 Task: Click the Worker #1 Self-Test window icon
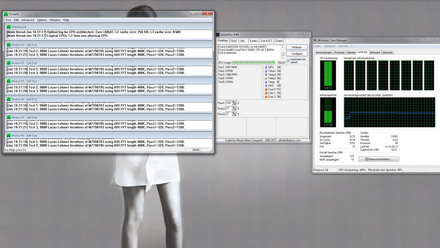click(9, 45)
